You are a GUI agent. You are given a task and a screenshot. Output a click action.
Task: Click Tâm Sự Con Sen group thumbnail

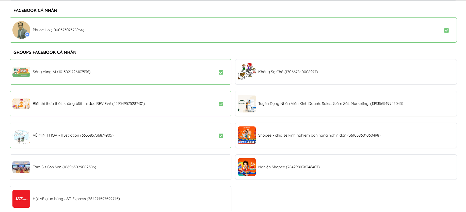tap(21, 167)
